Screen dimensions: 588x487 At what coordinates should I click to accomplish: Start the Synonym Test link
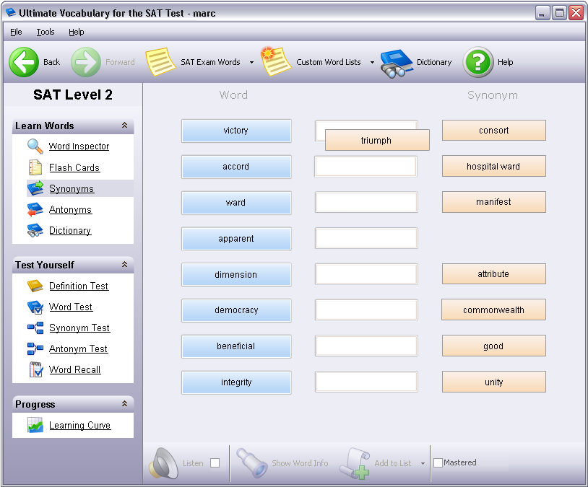click(x=79, y=328)
